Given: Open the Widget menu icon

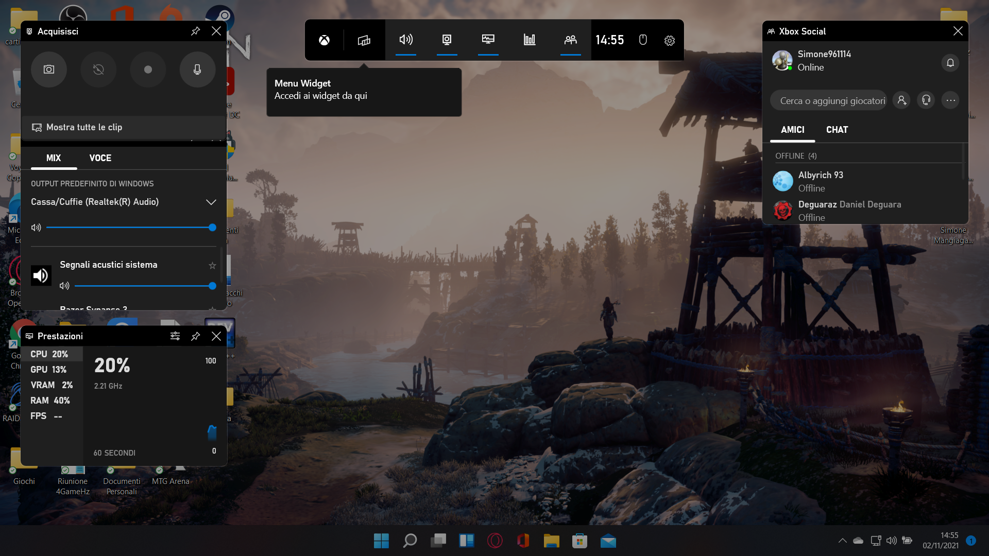Looking at the screenshot, I should click(364, 40).
